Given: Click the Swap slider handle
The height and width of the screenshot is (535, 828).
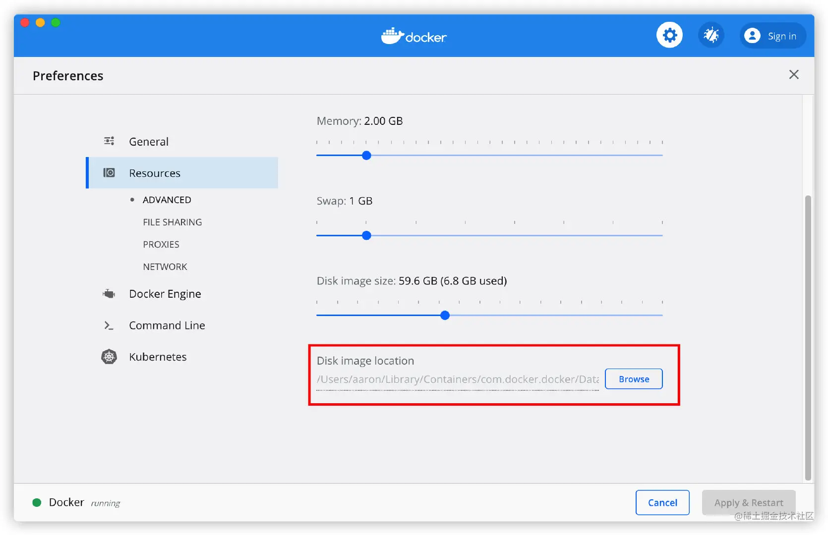Looking at the screenshot, I should [366, 235].
